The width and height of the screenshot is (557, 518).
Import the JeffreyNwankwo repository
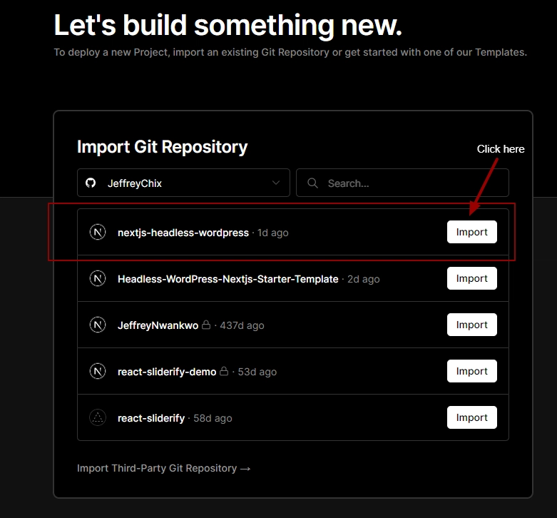(471, 325)
